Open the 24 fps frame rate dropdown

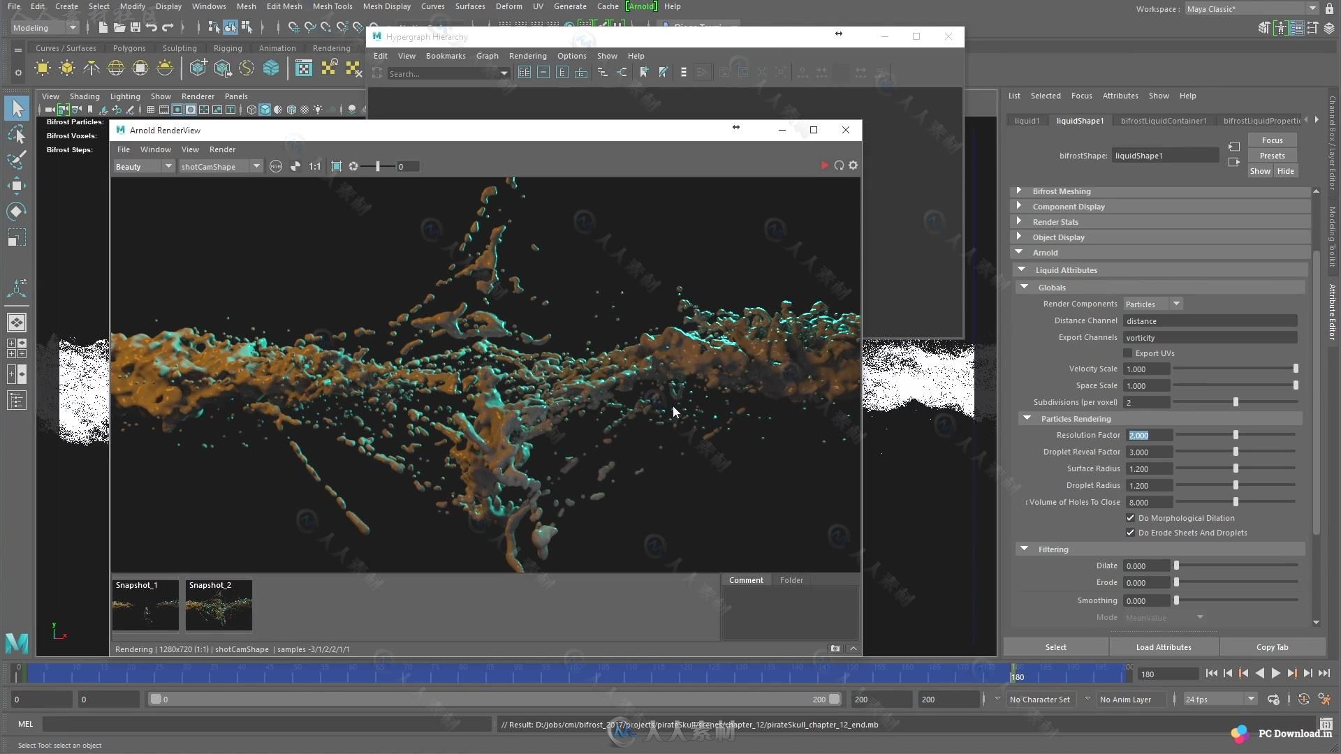(1219, 699)
